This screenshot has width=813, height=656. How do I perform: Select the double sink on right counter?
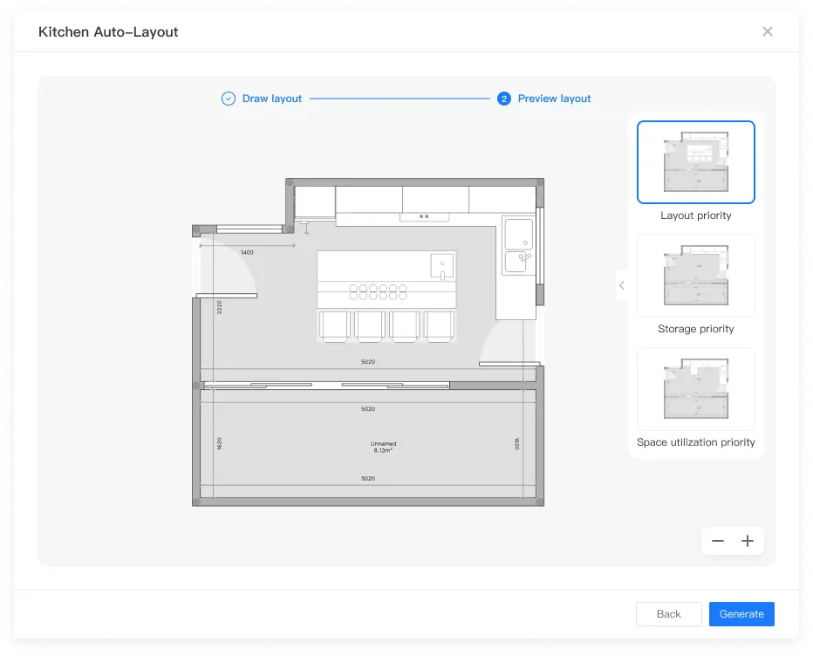(x=518, y=245)
